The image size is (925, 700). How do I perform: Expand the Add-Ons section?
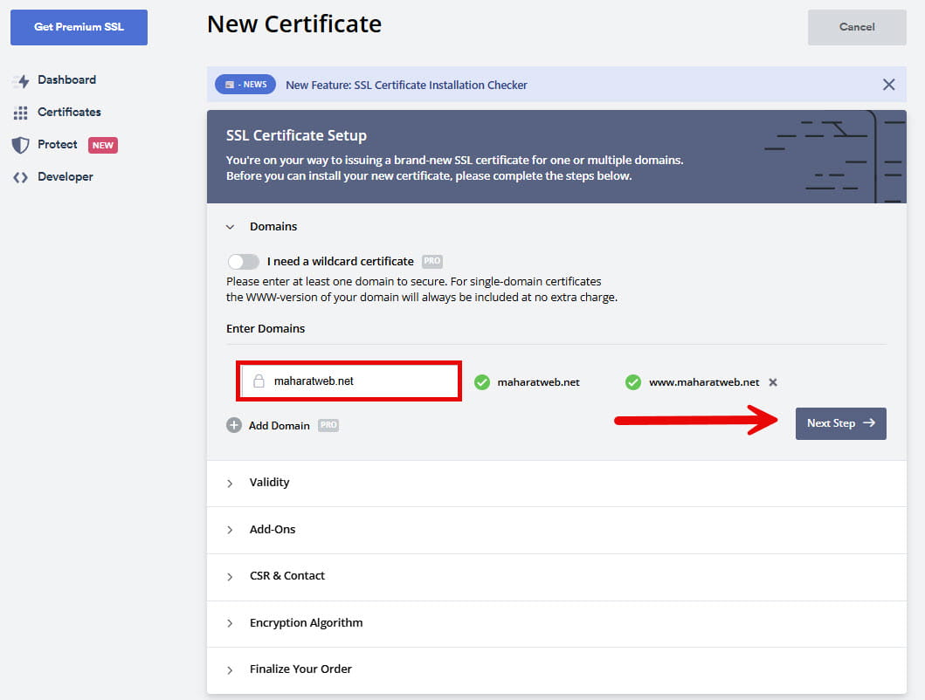(556, 530)
